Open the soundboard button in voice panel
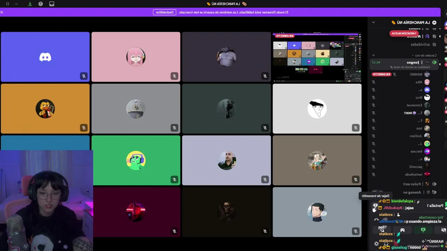The width and height of the screenshot is (447, 251). point(382,230)
